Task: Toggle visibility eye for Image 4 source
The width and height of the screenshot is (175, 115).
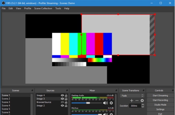Action: [x=62, y=95]
